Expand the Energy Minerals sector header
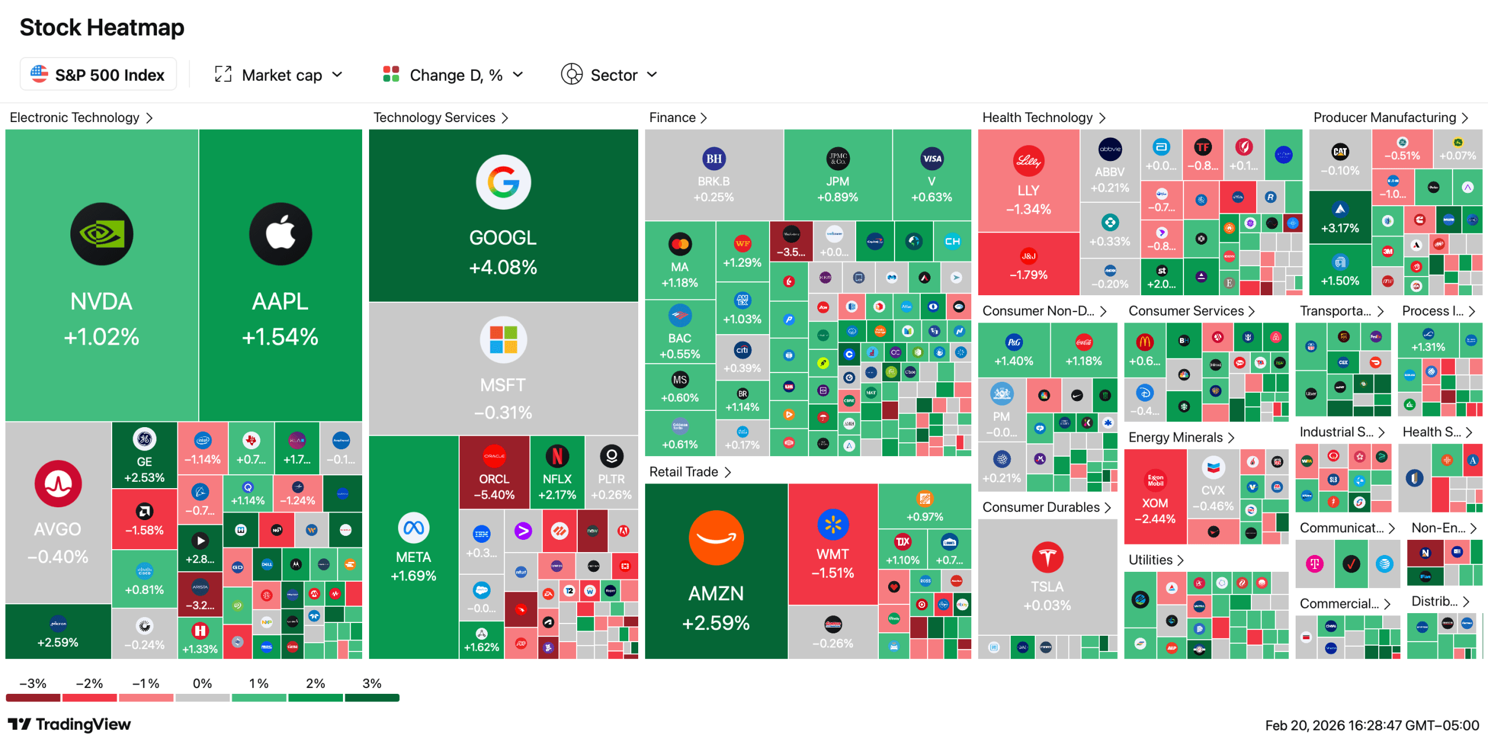 [1181, 438]
